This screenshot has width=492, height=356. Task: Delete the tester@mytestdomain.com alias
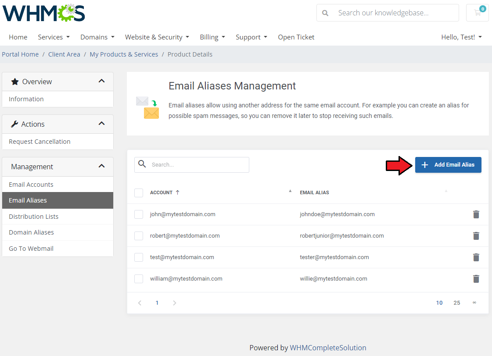coord(476,257)
